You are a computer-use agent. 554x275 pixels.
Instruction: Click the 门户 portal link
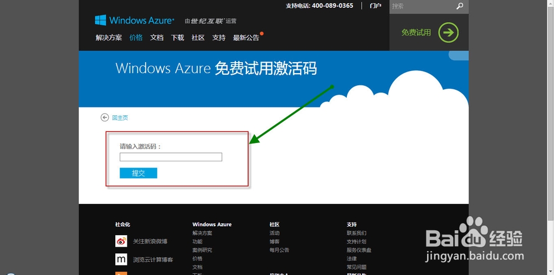coord(376,6)
